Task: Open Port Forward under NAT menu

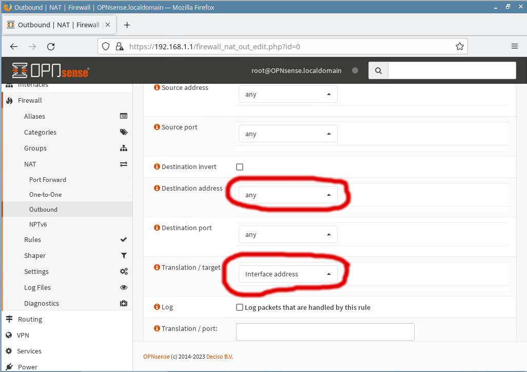Action: (48, 180)
